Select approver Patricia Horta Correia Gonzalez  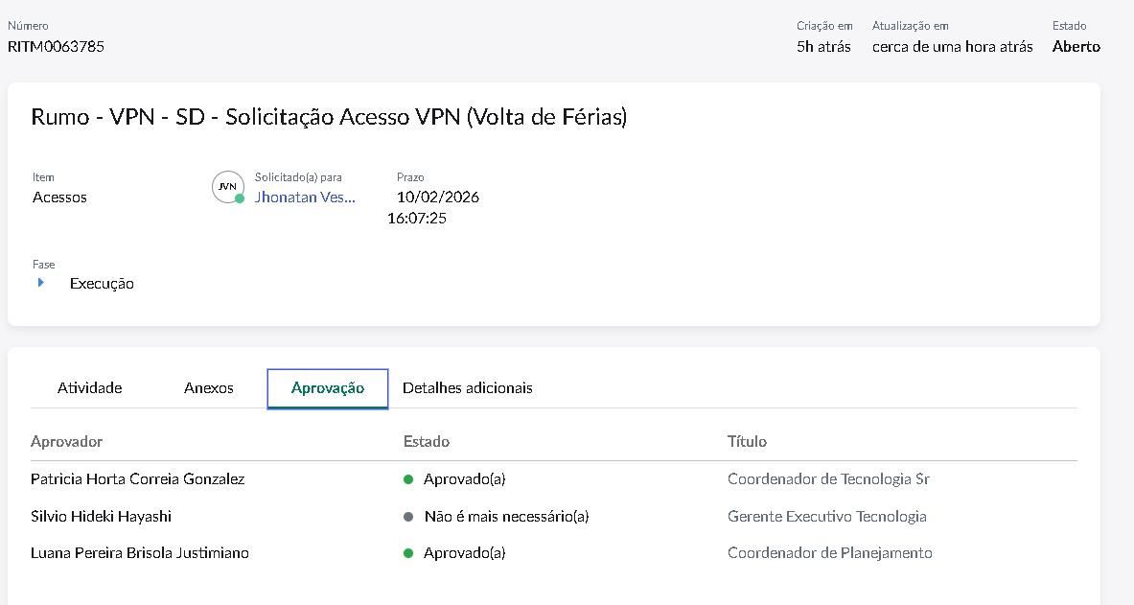coord(138,479)
